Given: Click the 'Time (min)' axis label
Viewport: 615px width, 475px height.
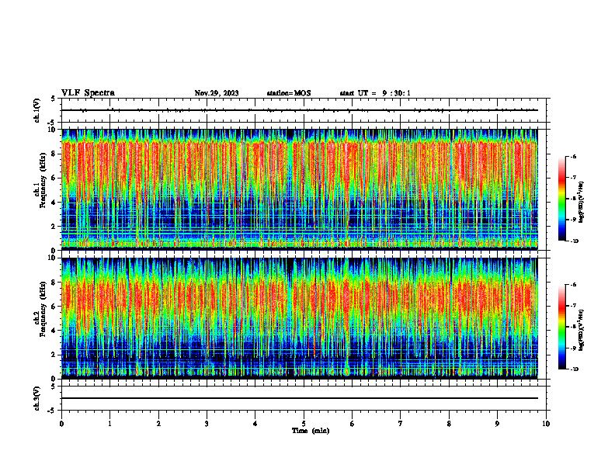Looking at the screenshot, I should click(311, 431).
